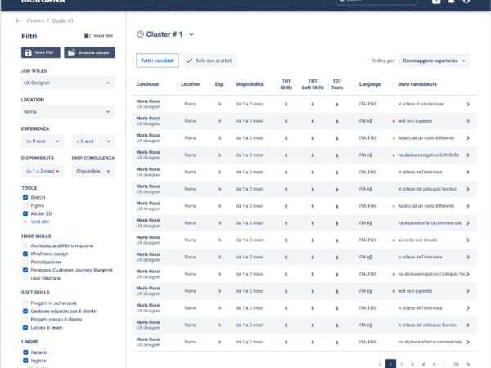The image size is (491, 368).
Task: Click the 'Salva filtri' button
Action: click(41, 52)
